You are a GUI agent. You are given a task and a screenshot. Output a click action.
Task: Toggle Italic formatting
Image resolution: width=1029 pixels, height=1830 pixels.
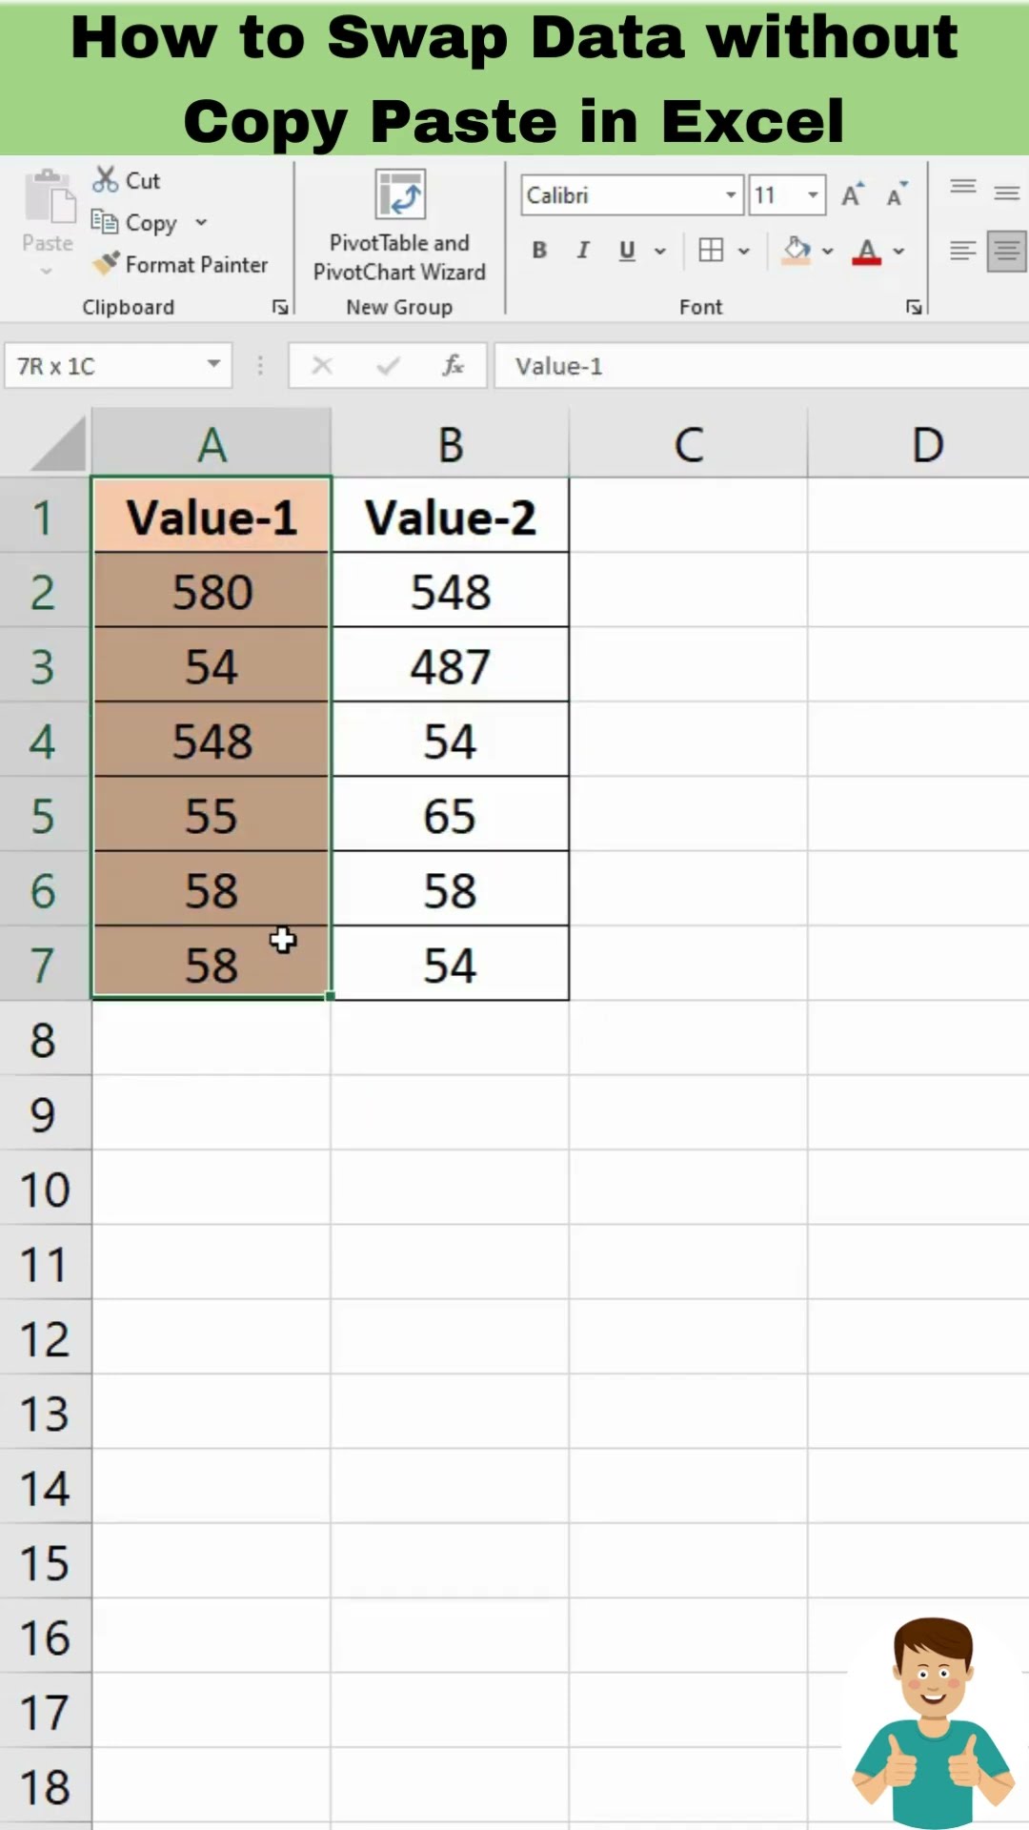[x=583, y=251]
